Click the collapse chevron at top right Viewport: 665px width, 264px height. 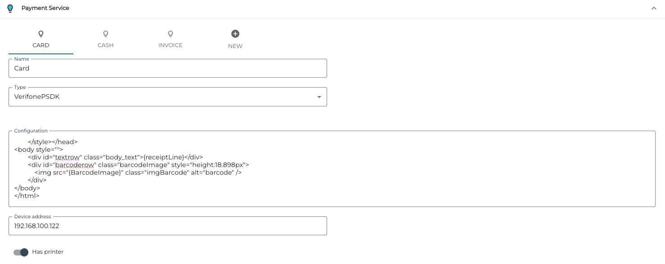pyautogui.click(x=654, y=8)
